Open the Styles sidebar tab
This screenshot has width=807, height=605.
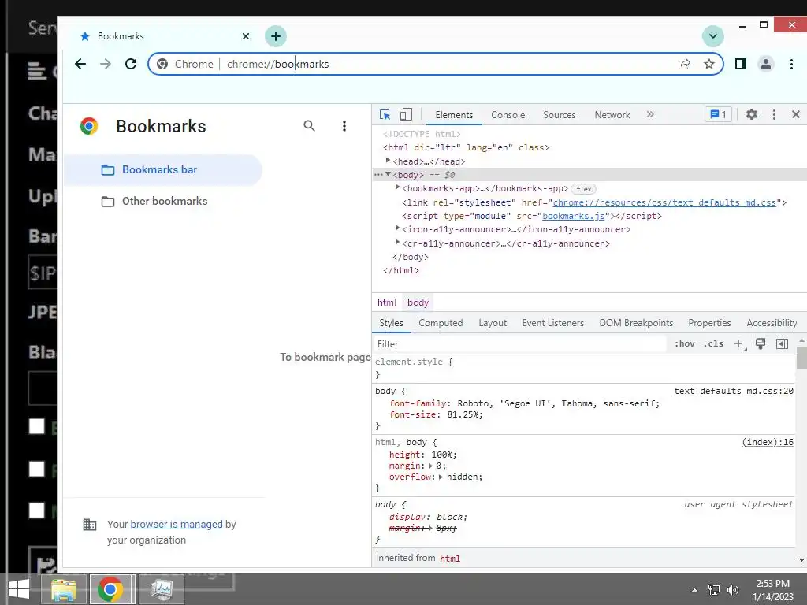(x=391, y=323)
